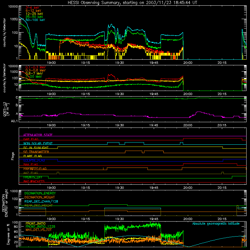Screen dimensions: 250x250
Task: Click the REAR_DEC_CHAN/128 legend label
Action: 41,202
